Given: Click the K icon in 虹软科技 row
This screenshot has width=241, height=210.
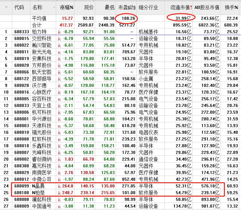Looking at the screenshot, I should [x=59, y=140].
